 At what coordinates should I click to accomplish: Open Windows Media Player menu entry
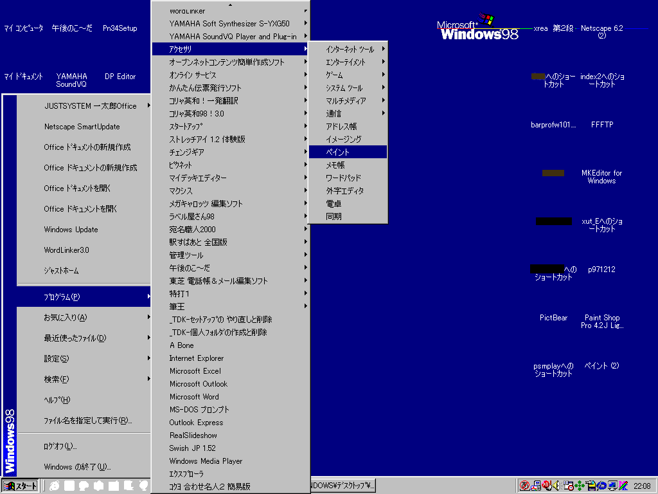[231, 461]
